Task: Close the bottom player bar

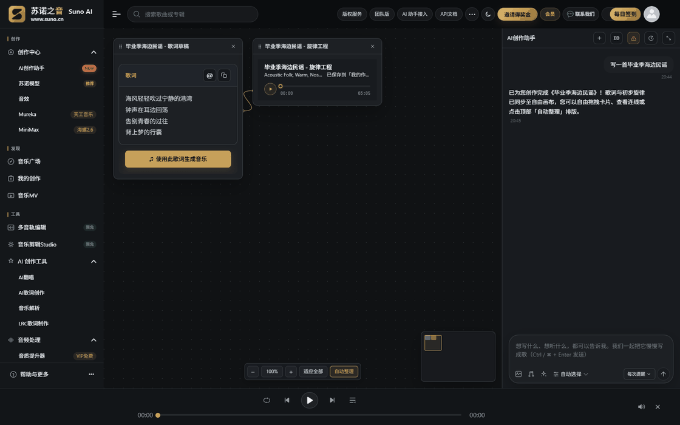Action: (x=658, y=407)
